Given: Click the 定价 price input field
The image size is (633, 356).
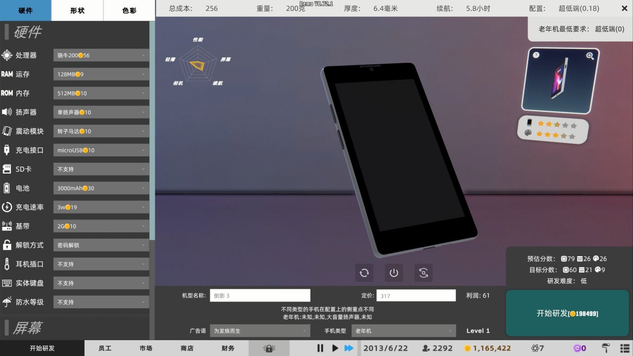Looking at the screenshot, I should (416, 296).
